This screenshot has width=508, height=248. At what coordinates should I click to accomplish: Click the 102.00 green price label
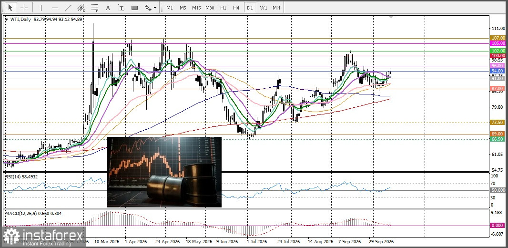(x=498, y=51)
